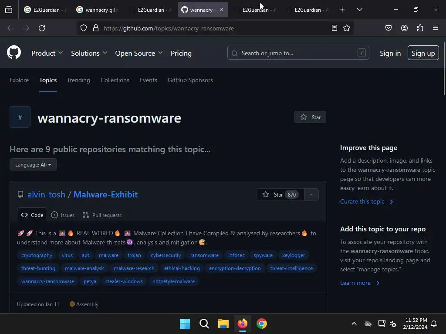This screenshot has height=334, width=446.
Task: Star the wannacry-ransomware topic
Action: (x=310, y=117)
